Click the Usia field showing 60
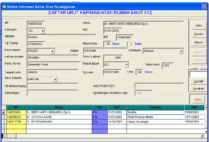 click(139, 72)
